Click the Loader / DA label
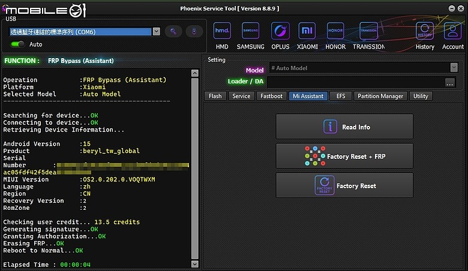This screenshot has width=468, height=271. pyautogui.click(x=245, y=82)
